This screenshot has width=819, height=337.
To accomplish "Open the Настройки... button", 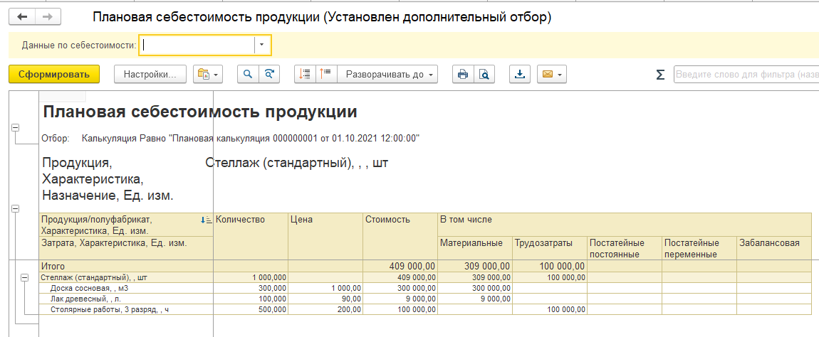I will coord(150,75).
